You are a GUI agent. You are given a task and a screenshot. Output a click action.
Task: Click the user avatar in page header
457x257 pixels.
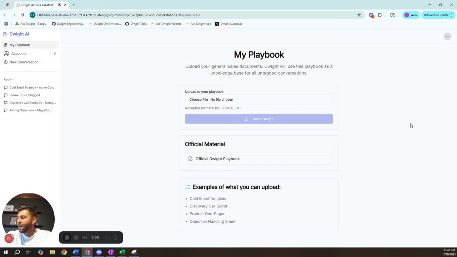pos(447,36)
